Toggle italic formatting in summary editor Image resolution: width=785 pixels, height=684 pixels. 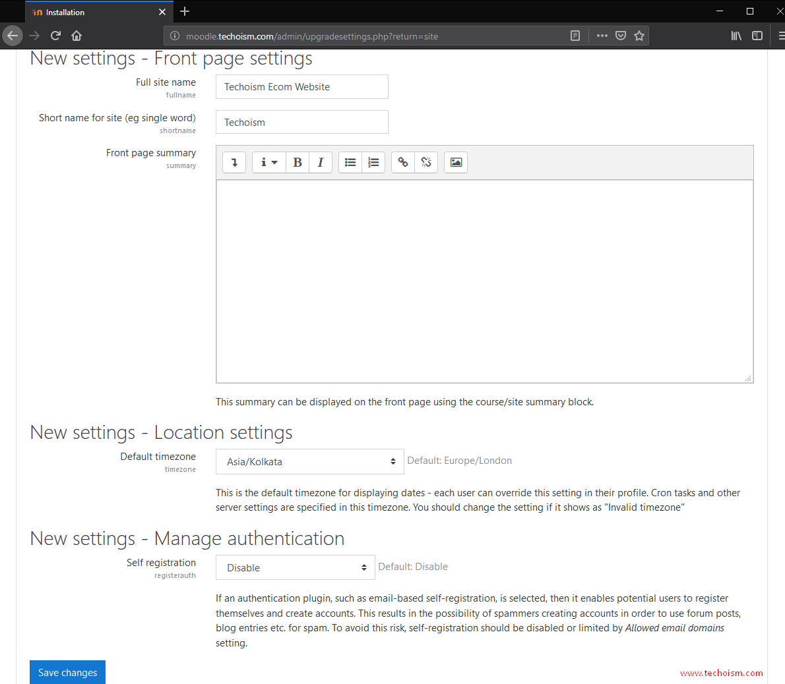321,162
